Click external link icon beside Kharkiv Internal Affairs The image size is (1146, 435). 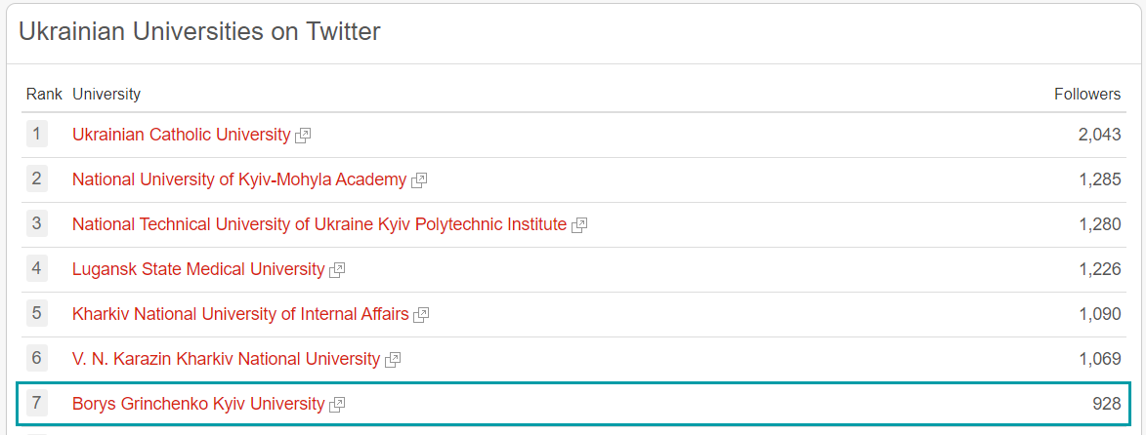tap(421, 315)
